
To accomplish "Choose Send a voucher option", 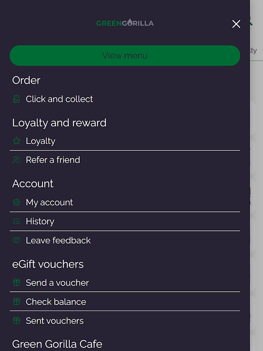I will [57, 283].
